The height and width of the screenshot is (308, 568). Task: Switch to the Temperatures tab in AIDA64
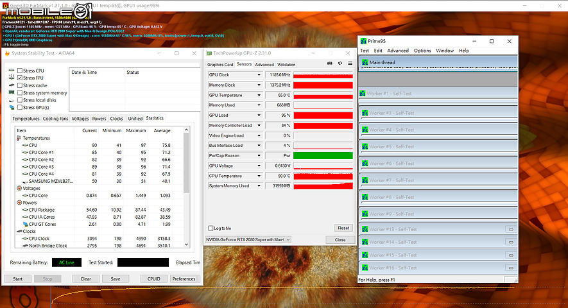coord(26,119)
